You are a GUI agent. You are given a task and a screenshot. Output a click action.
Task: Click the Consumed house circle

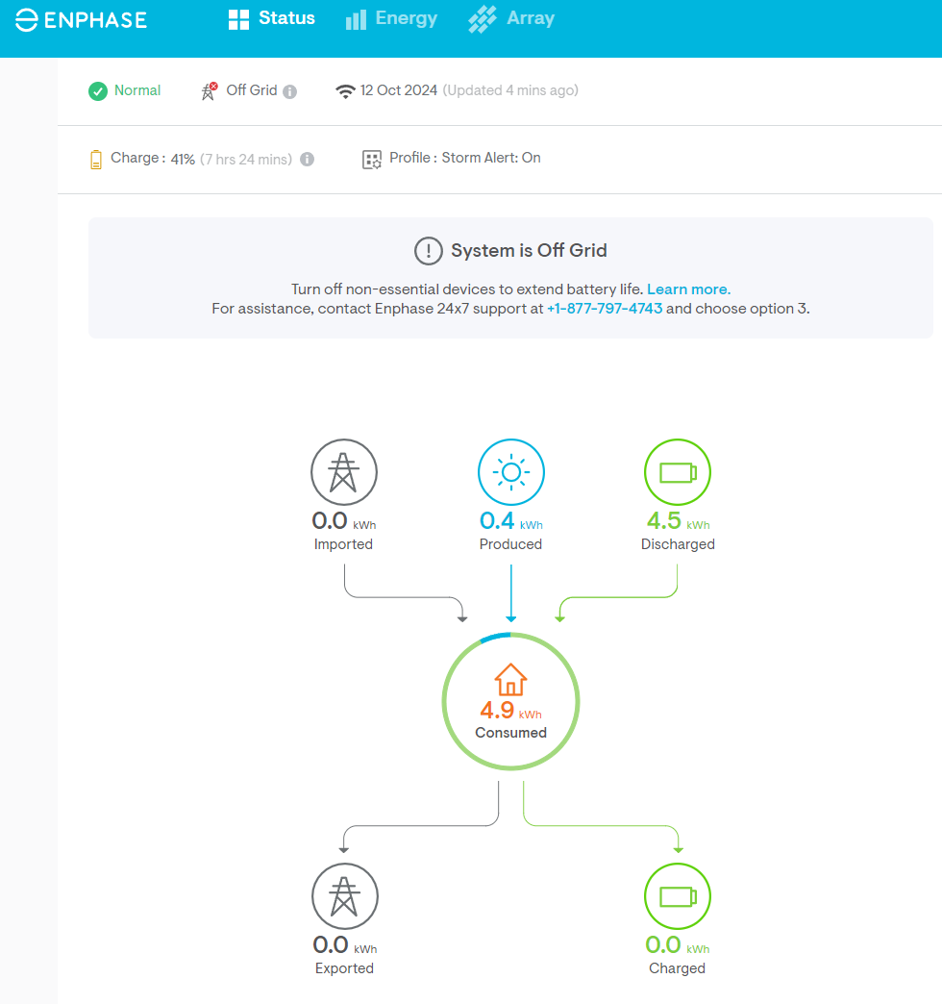point(510,700)
